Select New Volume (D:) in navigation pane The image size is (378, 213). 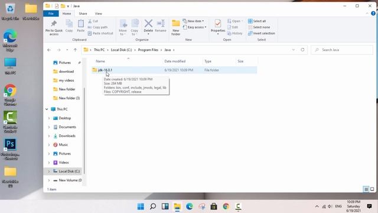[70, 180]
